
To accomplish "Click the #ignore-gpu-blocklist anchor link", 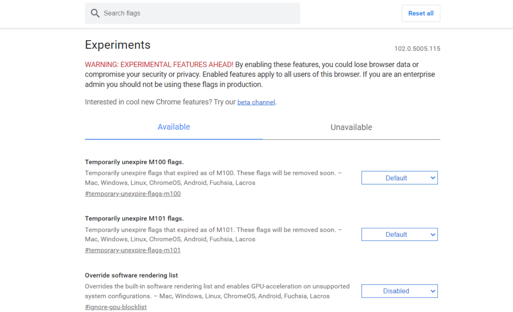I will [116, 307].
